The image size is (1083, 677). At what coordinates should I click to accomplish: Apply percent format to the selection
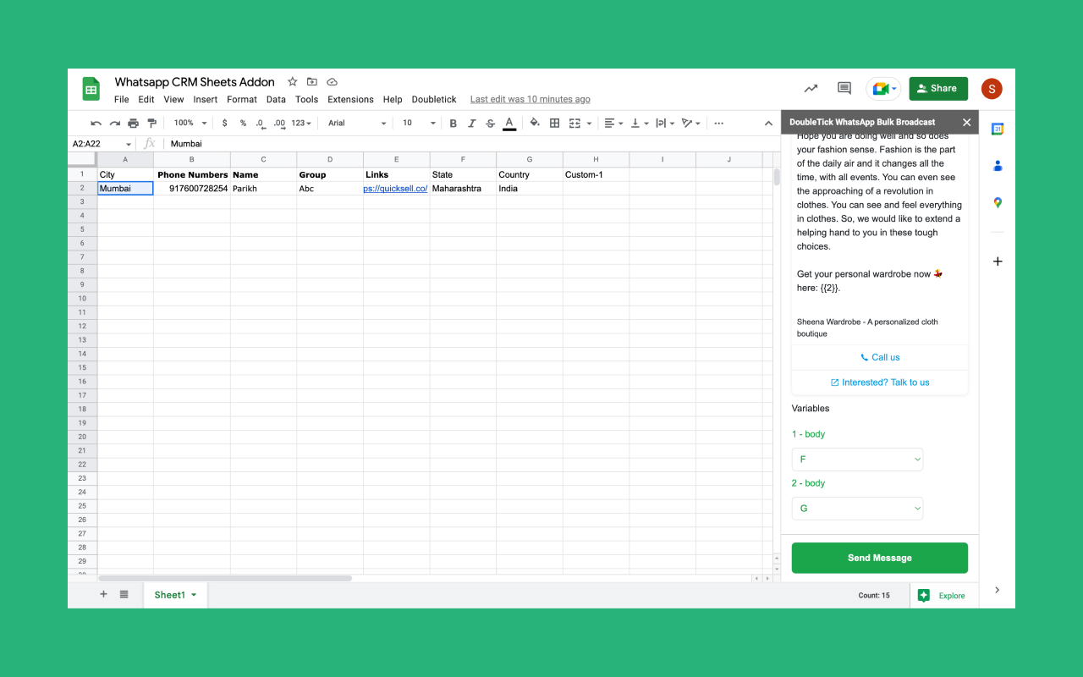[243, 124]
